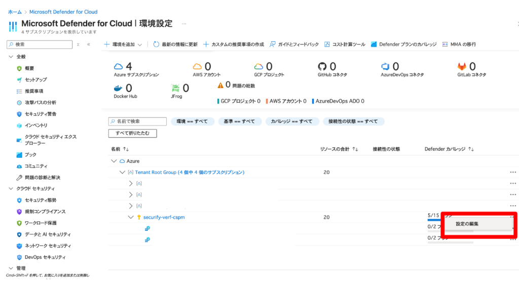Collapse the securify-verf-cspm subscription row
This screenshot has height=282, width=519.
coord(131,217)
